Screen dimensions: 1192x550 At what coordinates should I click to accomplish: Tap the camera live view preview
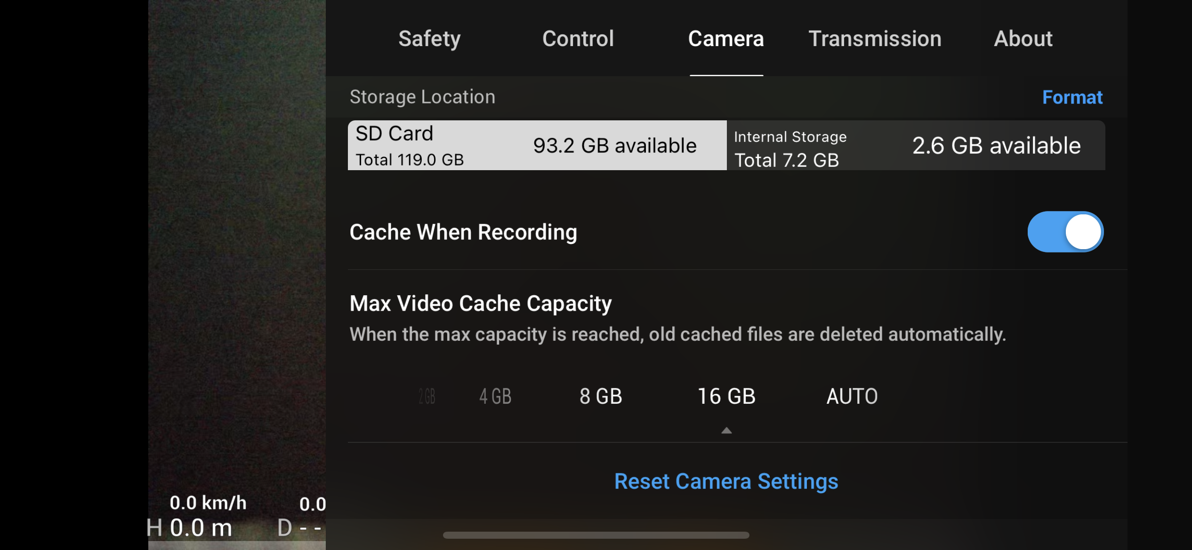(237, 235)
